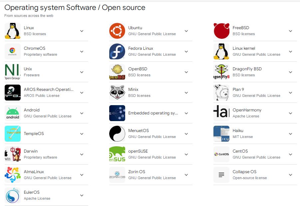Click the OpenBSD pufferfish logo
The image size is (300, 206).
click(117, 72)
